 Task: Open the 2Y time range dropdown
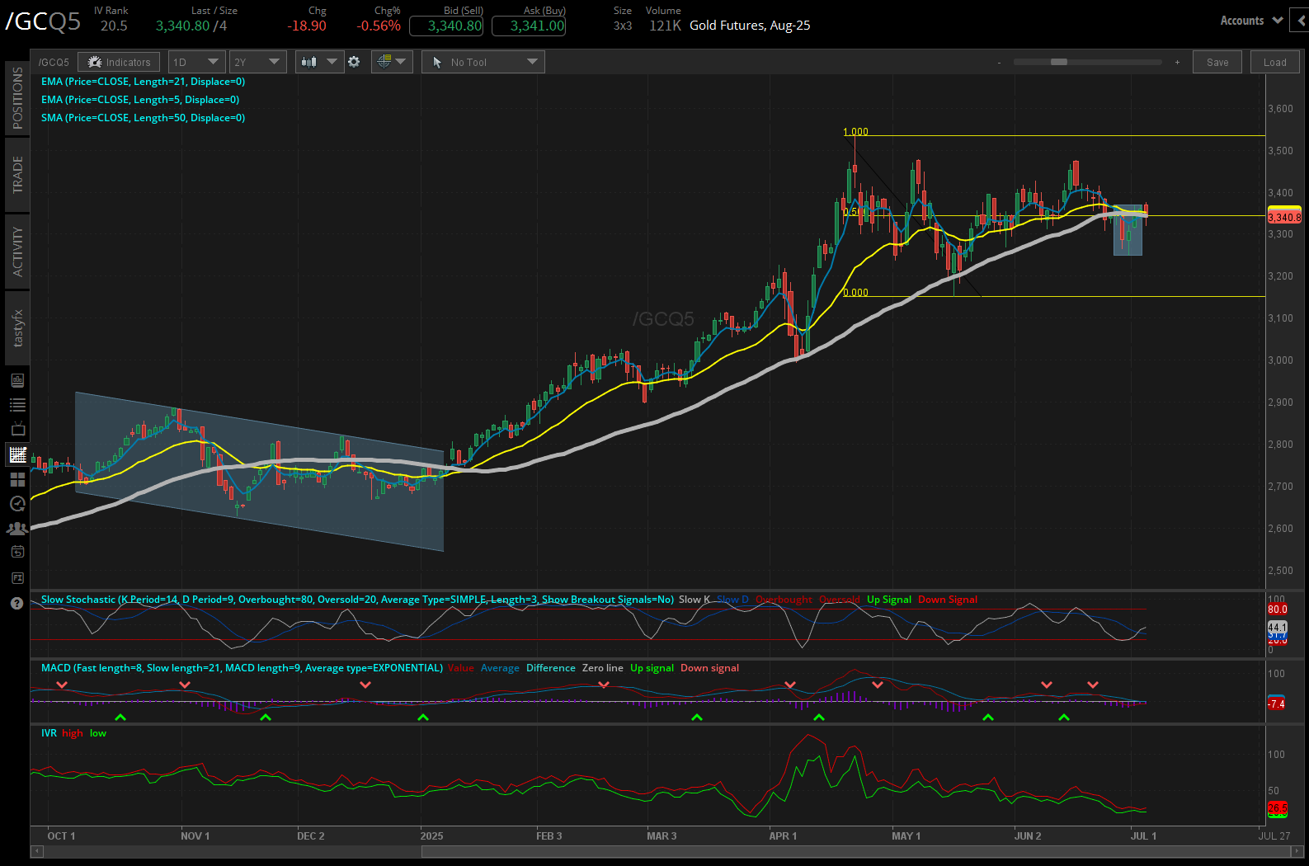[257, 62]
